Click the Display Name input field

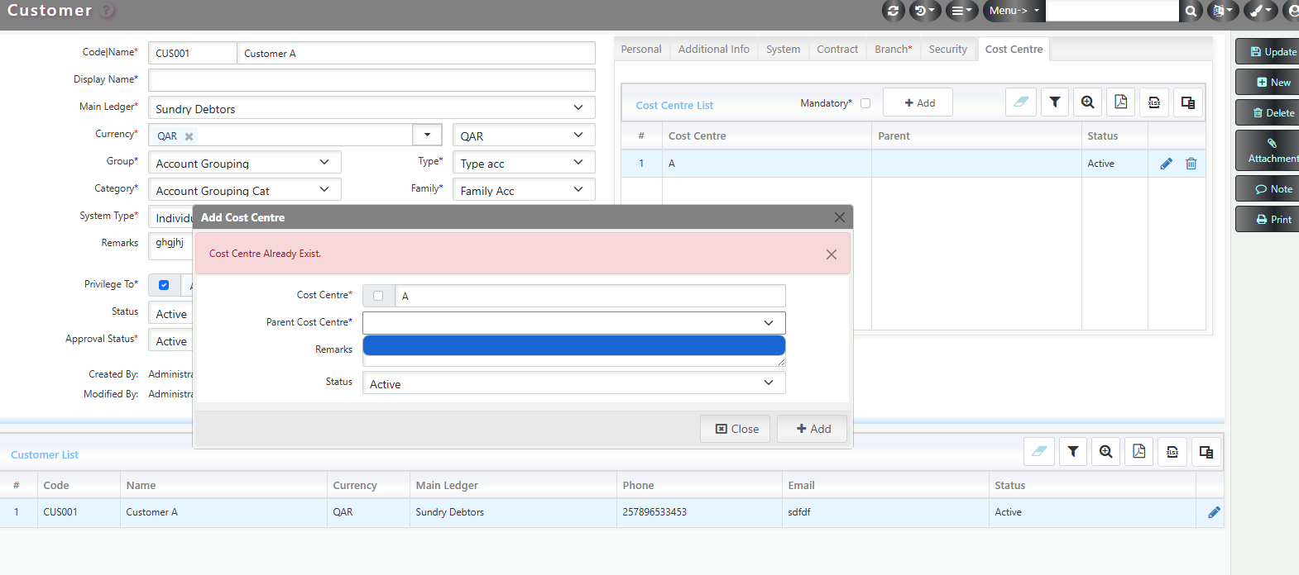tap(371, 80)
